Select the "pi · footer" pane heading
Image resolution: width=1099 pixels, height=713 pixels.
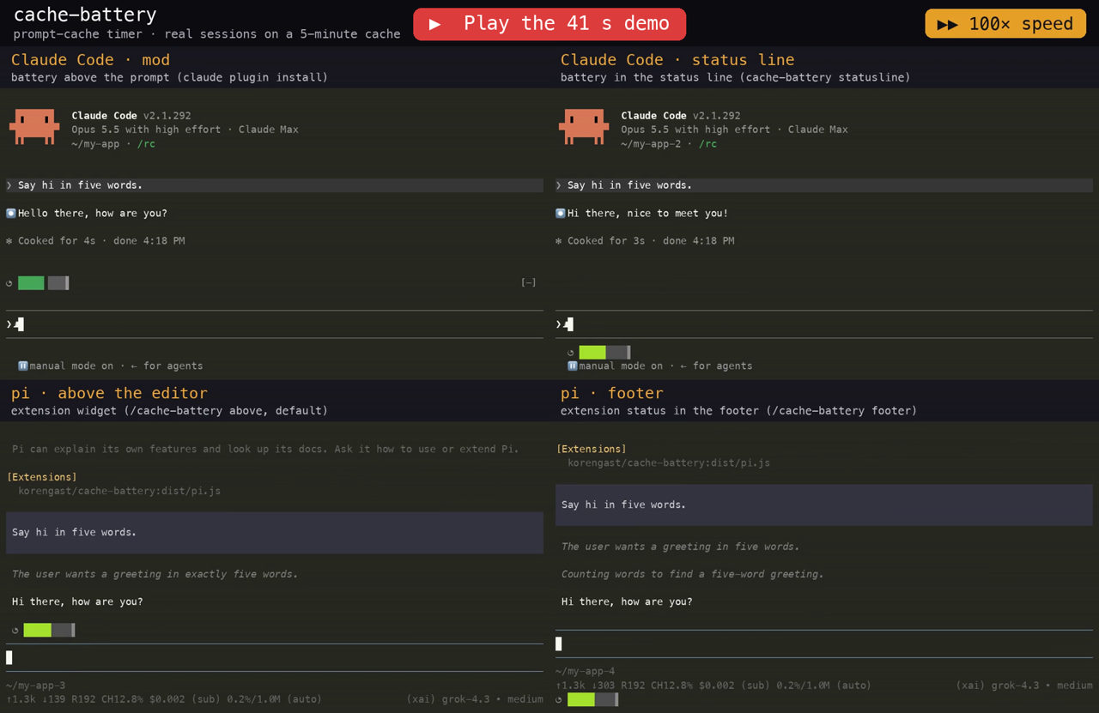click(612, 394)
